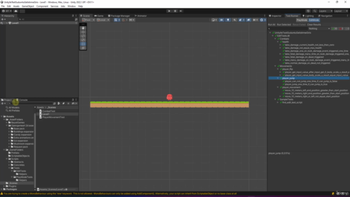
Task: Toggle Scene lighting bulb icon
Action: pyautogui.click(x=228, y=20)
